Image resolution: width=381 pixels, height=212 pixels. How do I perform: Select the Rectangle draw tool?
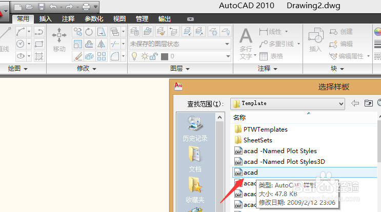click(x=39, y=44)
